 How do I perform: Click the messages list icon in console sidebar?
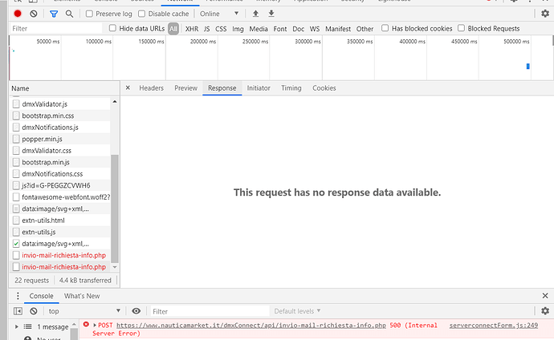click(27, 326)
